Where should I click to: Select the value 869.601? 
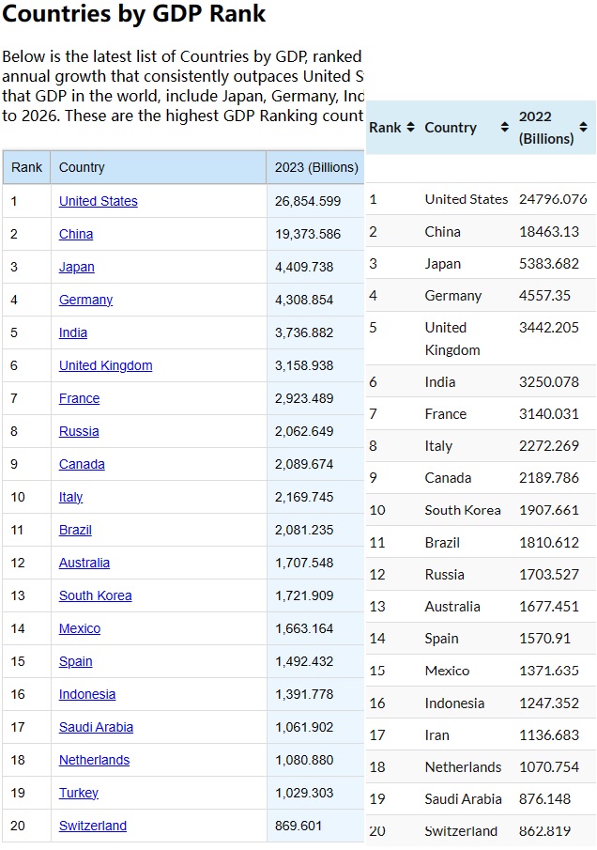coord(298,826)
